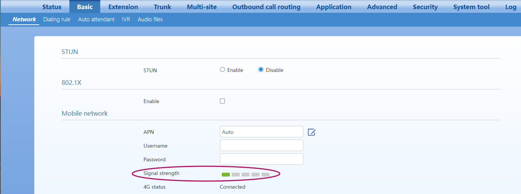
Task: Click the mobile network Password field
Action: pyautogui.click(x=261, y=159)
